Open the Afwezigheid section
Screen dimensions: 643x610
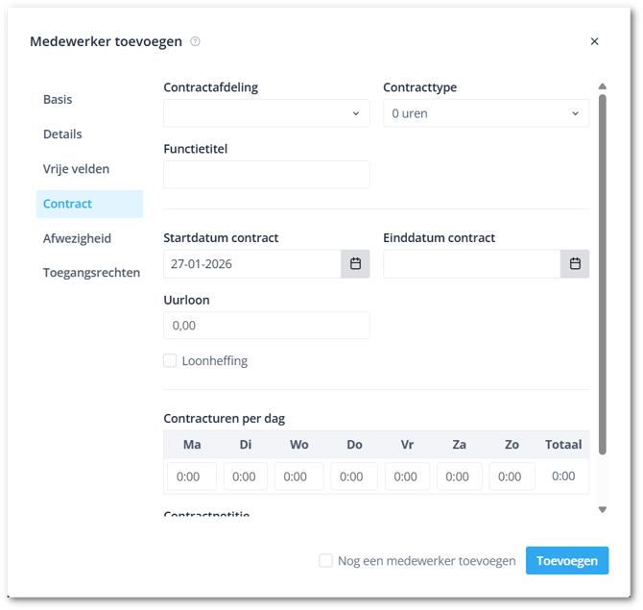77,238
